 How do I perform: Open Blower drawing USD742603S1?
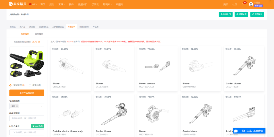click(x=158, y=114)
